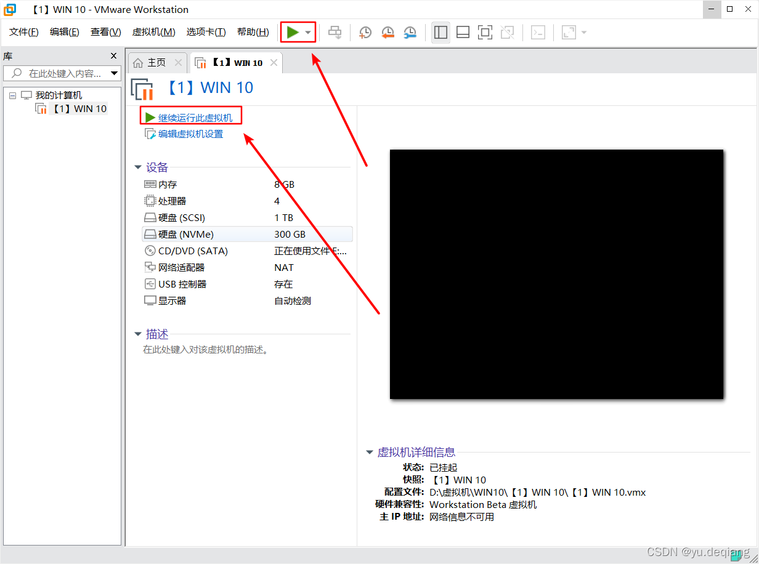
Task: Select the 处理器 device row
Action: (247, 201)
